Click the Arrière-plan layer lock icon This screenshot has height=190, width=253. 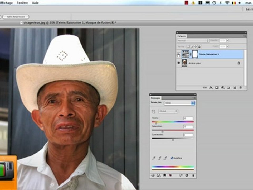click(239, 63)
